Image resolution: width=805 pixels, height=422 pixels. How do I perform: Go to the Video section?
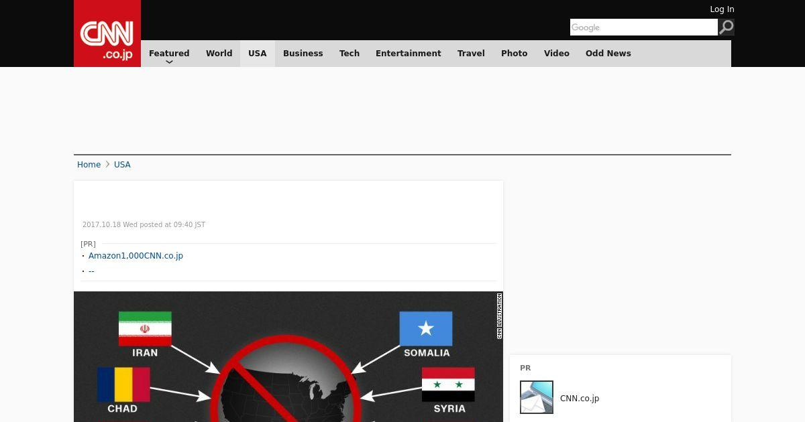tap(557, 54)
